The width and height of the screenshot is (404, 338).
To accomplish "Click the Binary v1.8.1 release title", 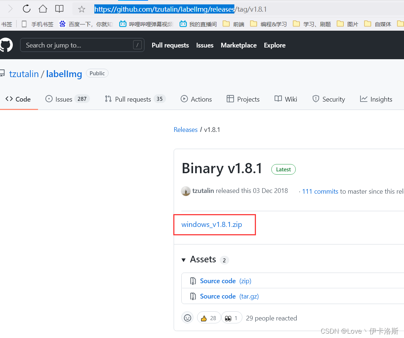I will (x=222, y=168).
